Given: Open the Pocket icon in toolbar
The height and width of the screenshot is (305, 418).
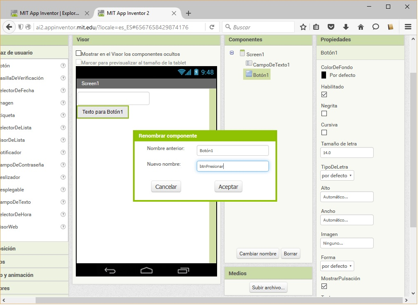Looking at the screenshot, I should 331,27.
